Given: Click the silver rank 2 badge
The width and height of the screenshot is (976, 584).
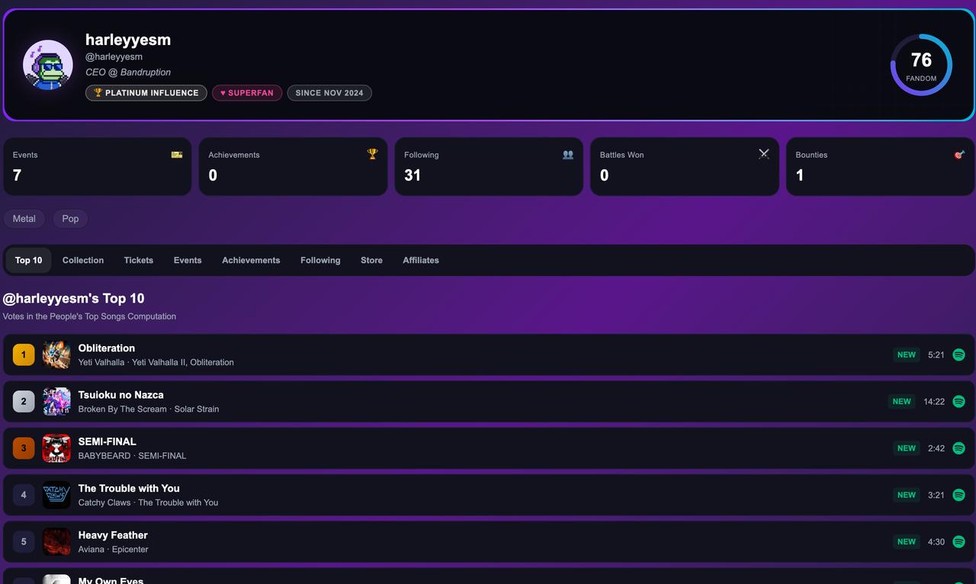Looking at the screenshot, I should 24,401.
